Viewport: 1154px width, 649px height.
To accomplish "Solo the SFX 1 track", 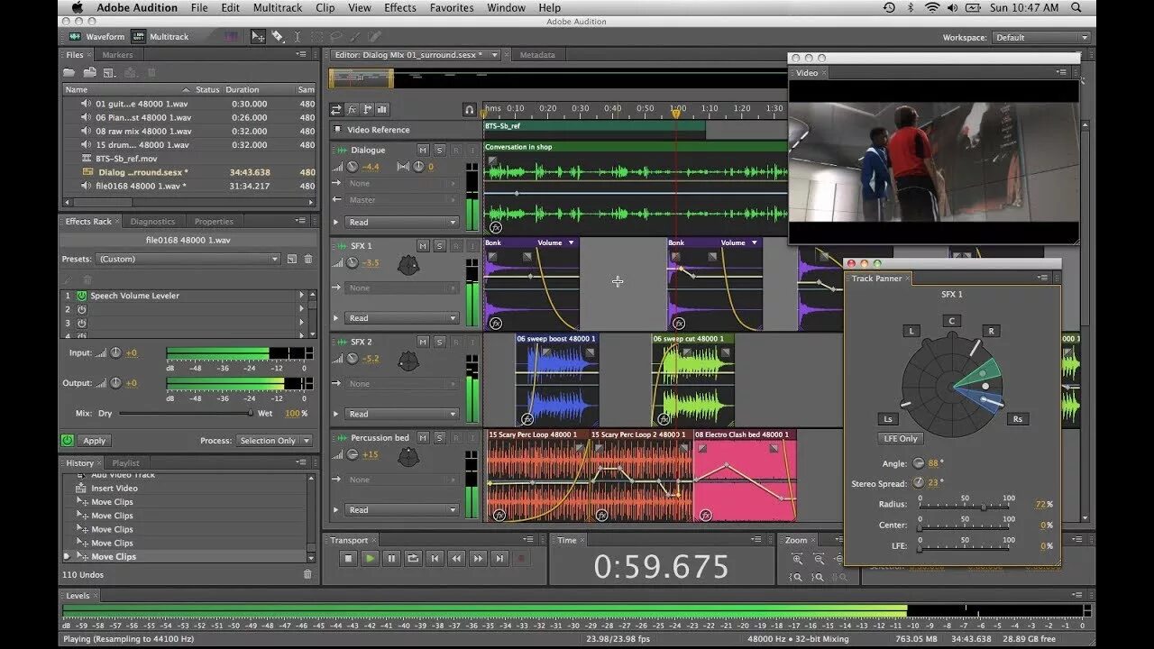I will 439,245.
